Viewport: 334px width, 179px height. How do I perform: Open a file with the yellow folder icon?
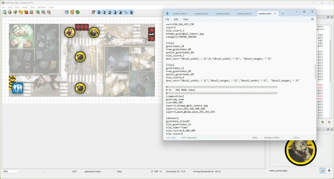tap(21, 12)
